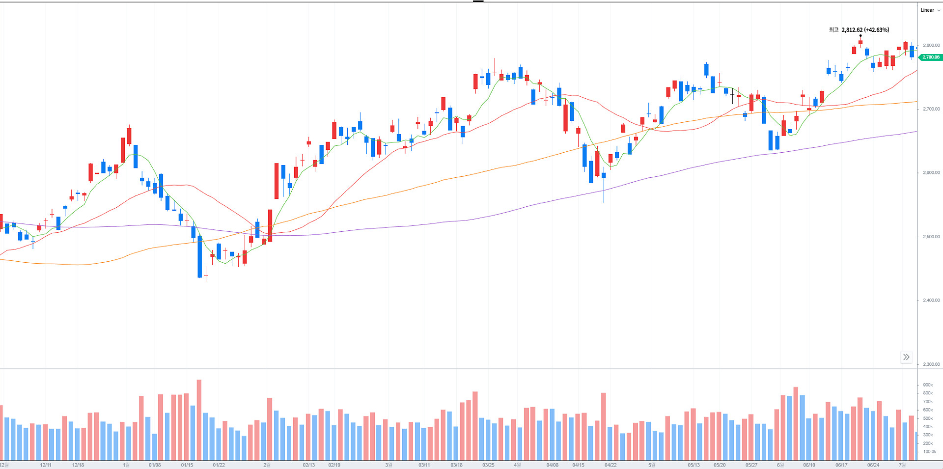Select the 12/11 date on the time axis
943x469 pixels.
[x=46, y=465]
